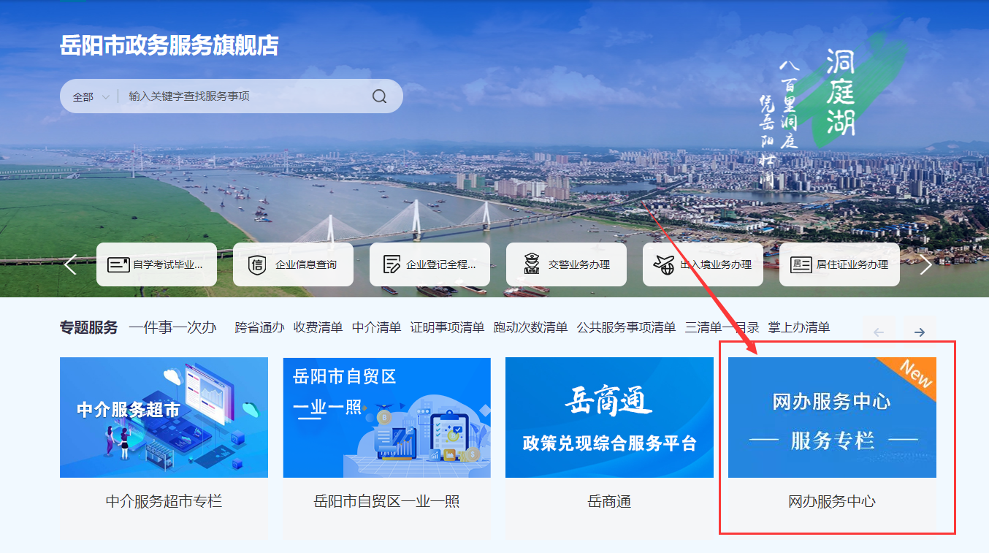Switch to 一件事一次办 tab
Viewport: 989px width, 553px height.
pos(172,327)
